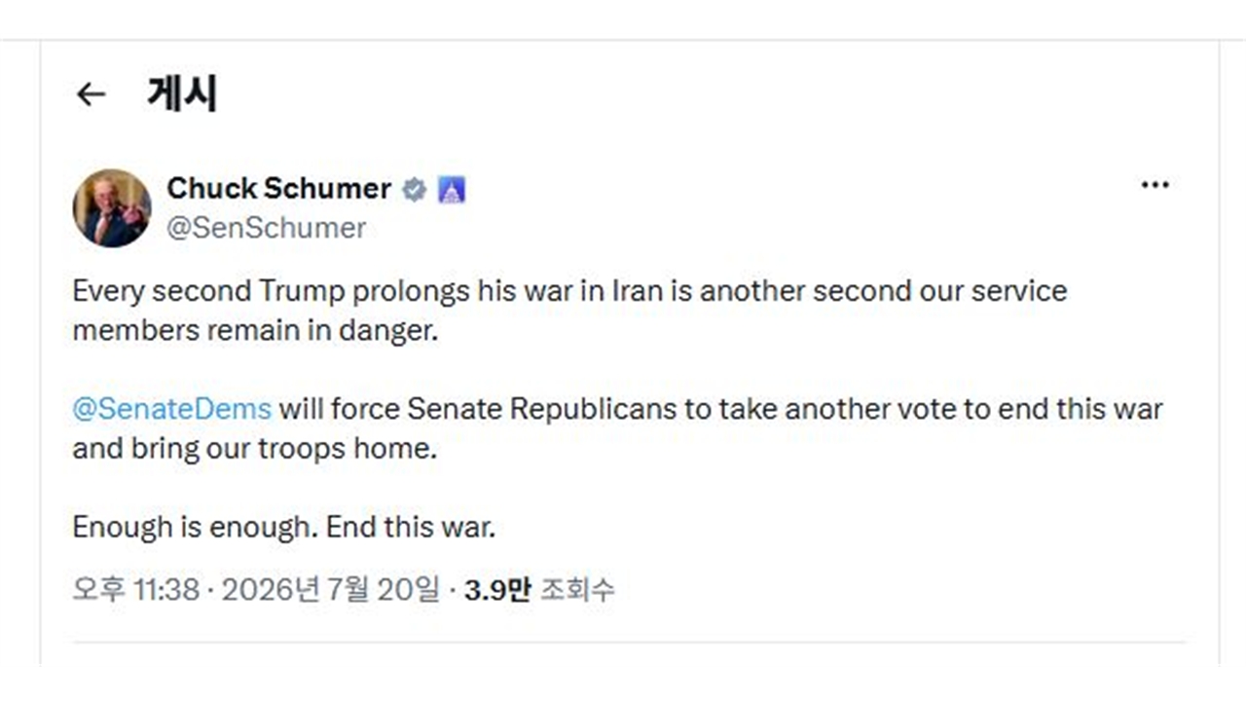Click the 'End this war.' closing sentence
Viewport: 1246px width, 701px height.
tap(412, 527)
